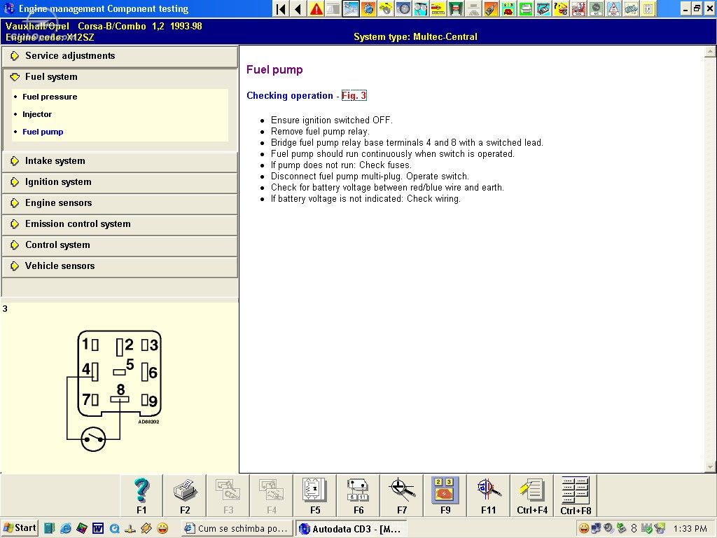Switch to the Autodata CD3 taskbar button
Screen dimensions: 717x538
pos(351,529)
